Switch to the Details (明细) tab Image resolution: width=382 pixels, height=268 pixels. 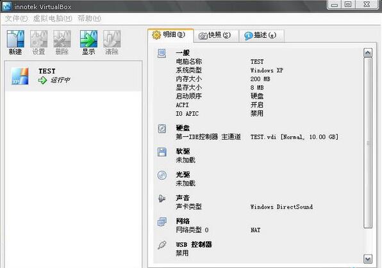point(170,35)
